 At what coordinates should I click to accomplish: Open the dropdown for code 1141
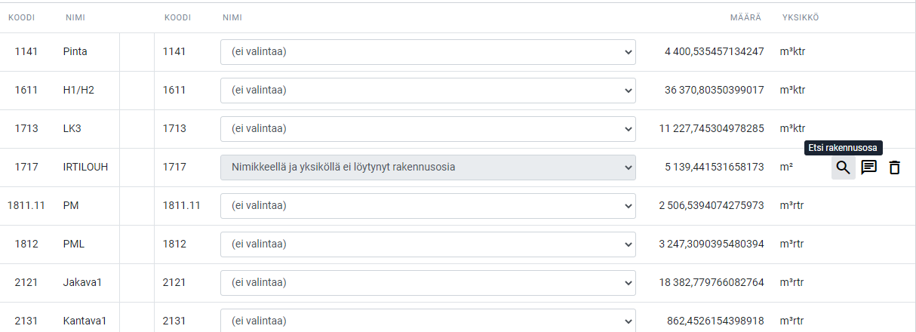tap(428, 52)
